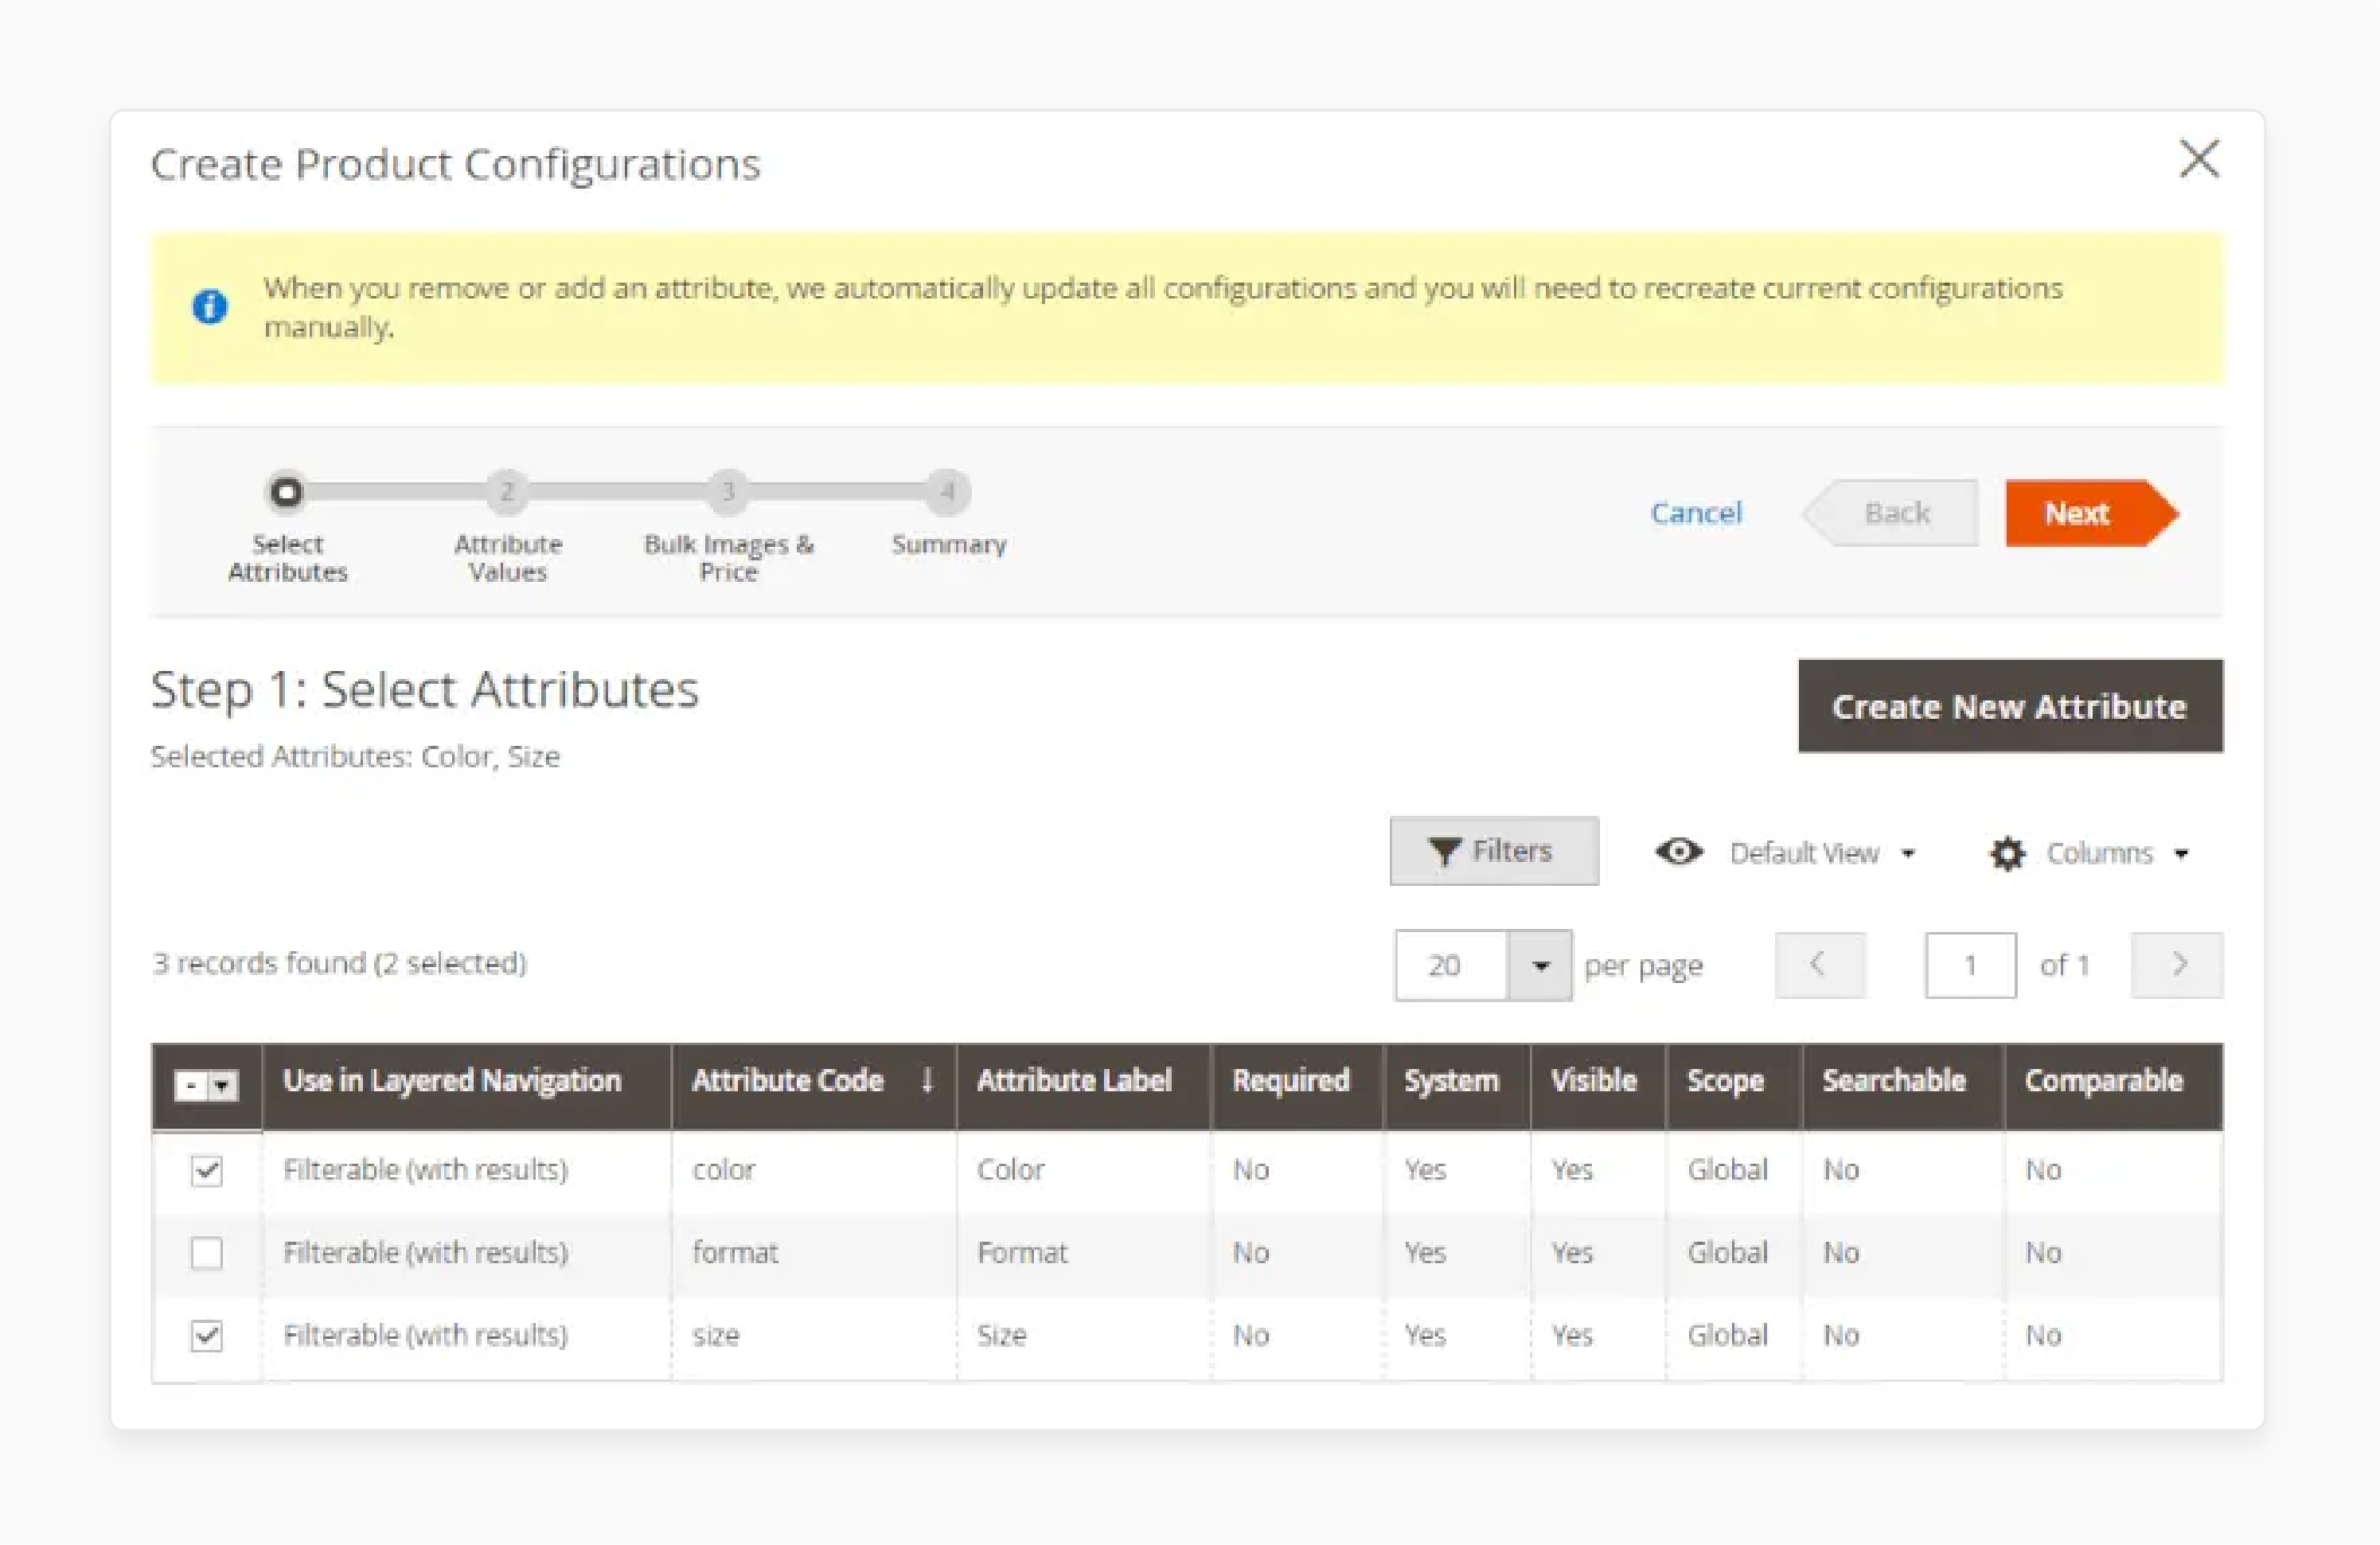Screen dimensions: 2380x1545
Task: Click the Columns gear icon
Action: [2007, 854]
